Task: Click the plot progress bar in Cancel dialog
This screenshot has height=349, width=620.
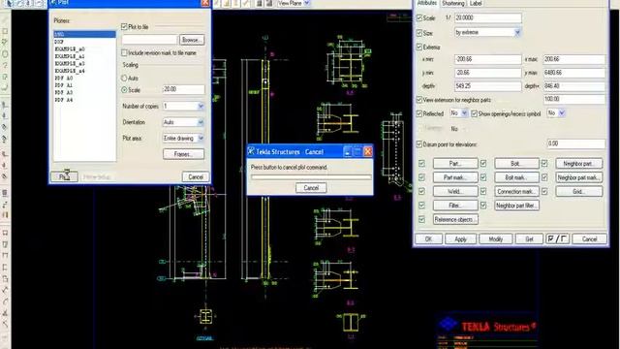Action: coord(311,176)
